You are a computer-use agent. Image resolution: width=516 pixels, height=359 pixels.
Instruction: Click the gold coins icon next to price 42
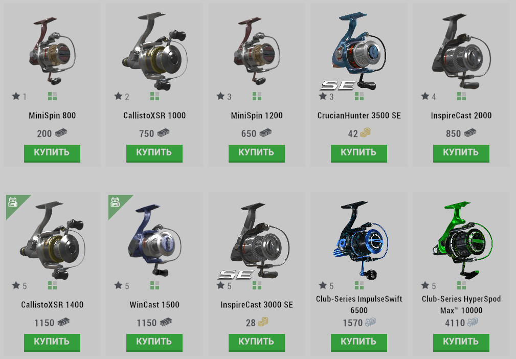365,133
